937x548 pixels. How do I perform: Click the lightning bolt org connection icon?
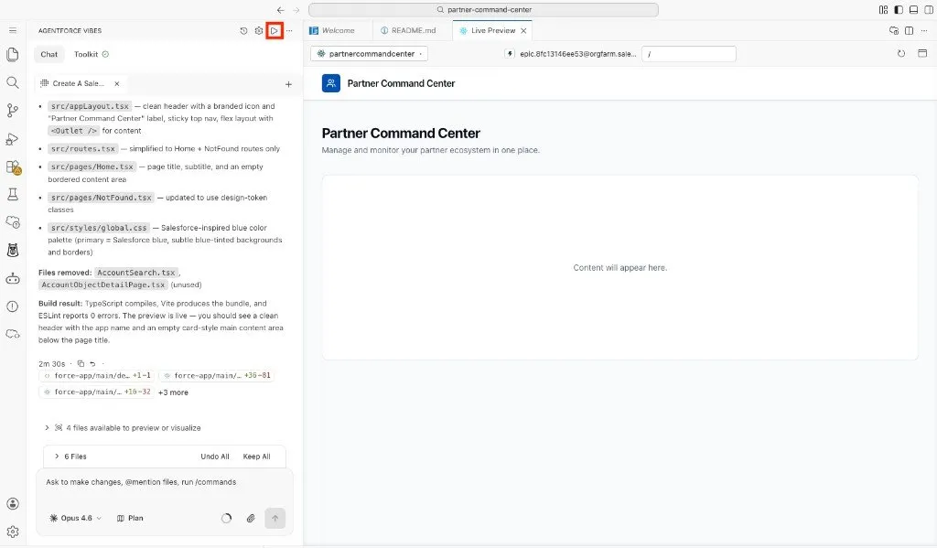tap(510, 54)
